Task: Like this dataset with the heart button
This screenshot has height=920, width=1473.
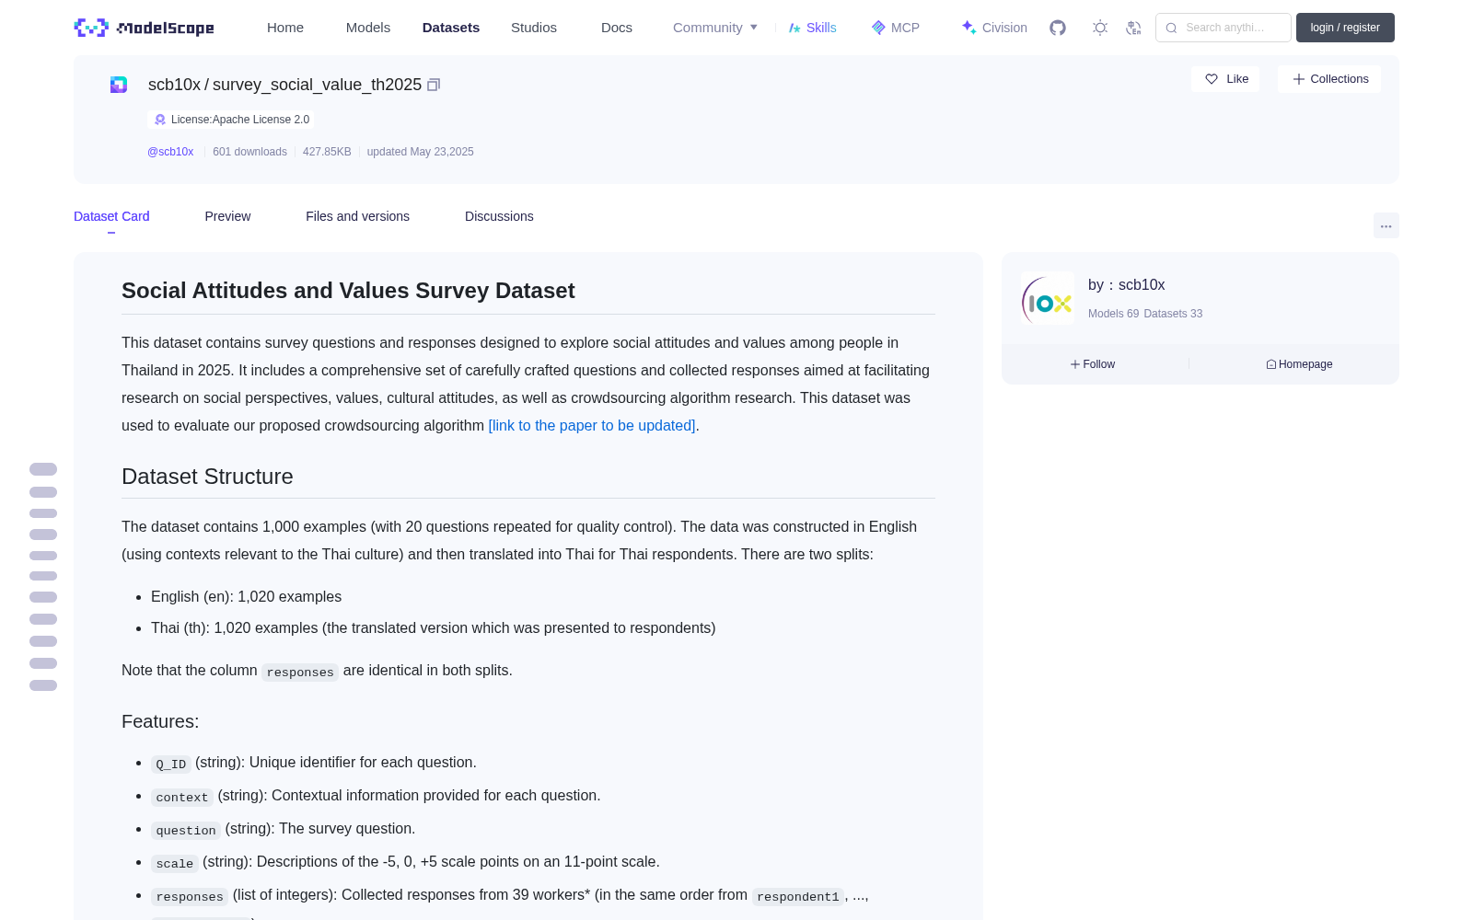Action: [1225, 79]
